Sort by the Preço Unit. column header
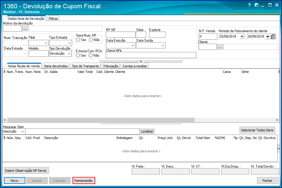 pyautogui.click(x=166, y=138)
